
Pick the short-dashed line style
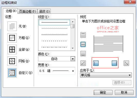[54, 35]
